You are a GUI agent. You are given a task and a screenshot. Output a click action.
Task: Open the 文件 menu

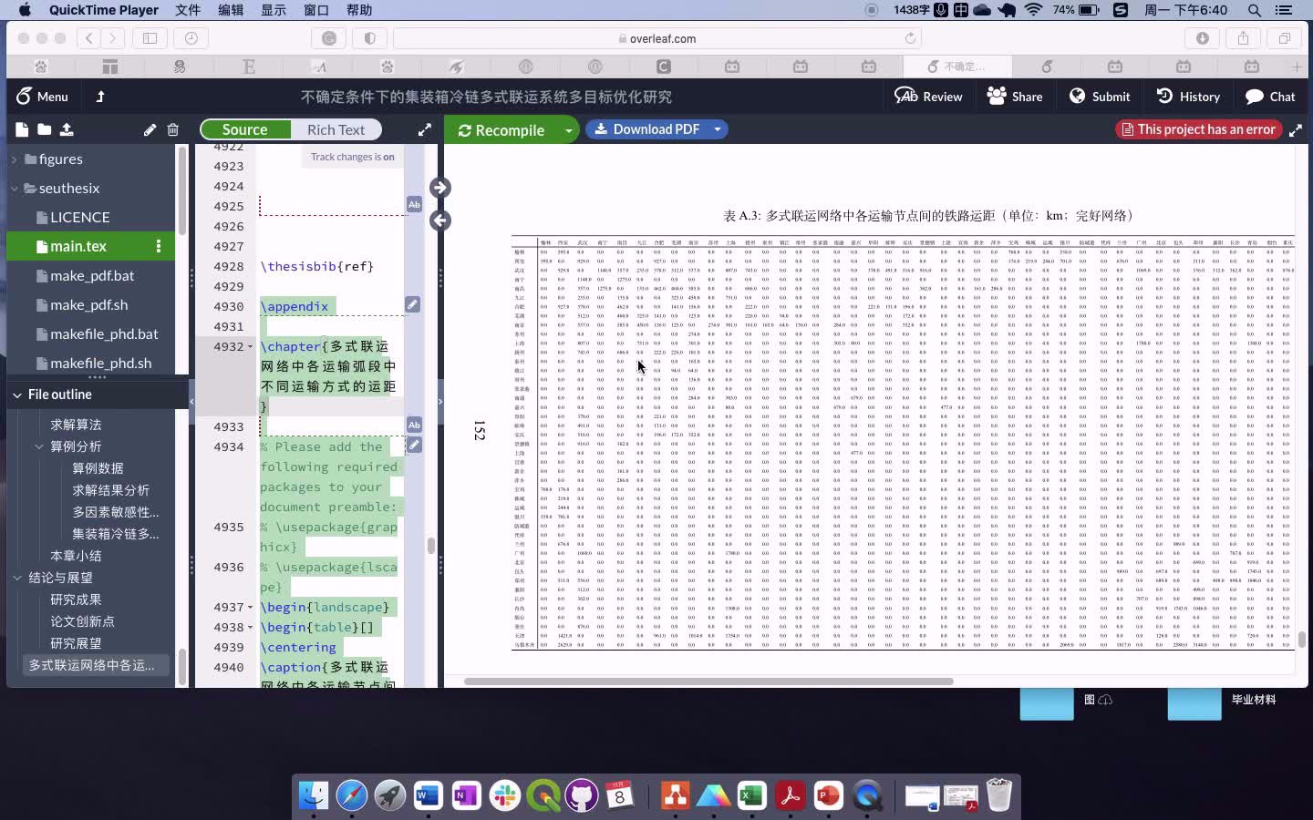coord(188,10)
